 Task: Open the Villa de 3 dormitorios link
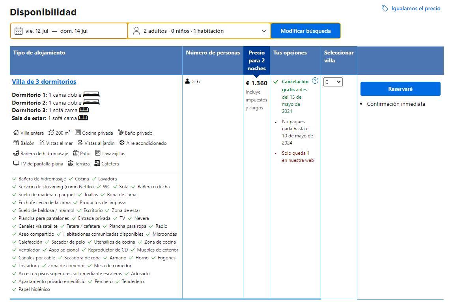[44, 82]
